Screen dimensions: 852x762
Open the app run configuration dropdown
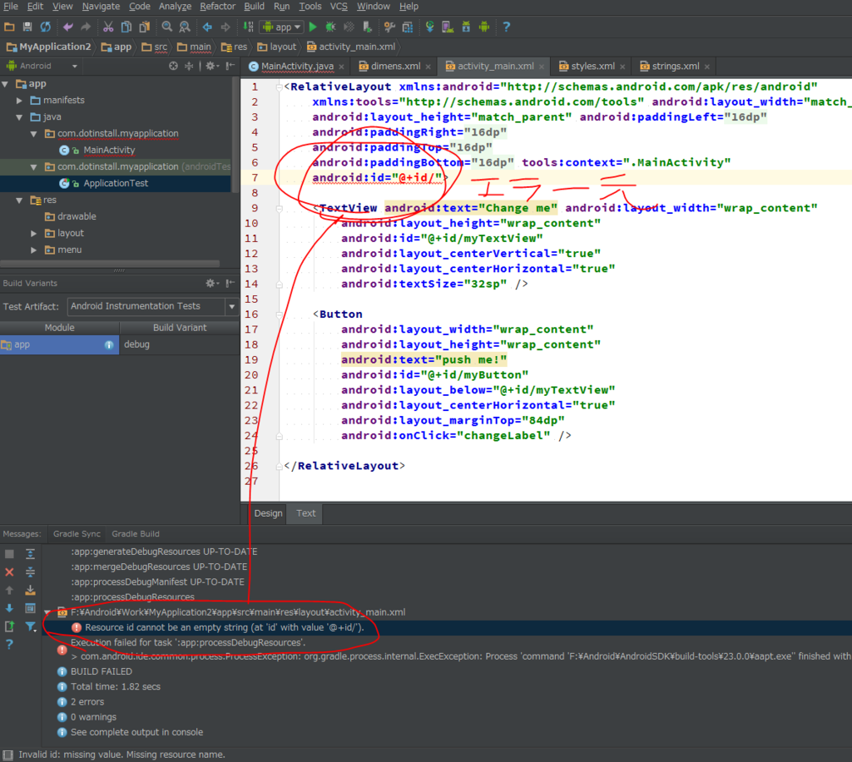pyautogui.click(x=282, y=27)
